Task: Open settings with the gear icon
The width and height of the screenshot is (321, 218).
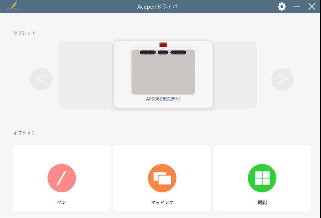Action: click(x=282, y=7)
